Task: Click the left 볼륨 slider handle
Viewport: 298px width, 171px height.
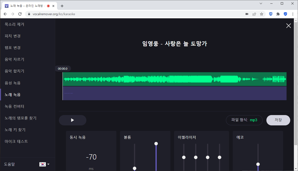Action: point(135,168)
